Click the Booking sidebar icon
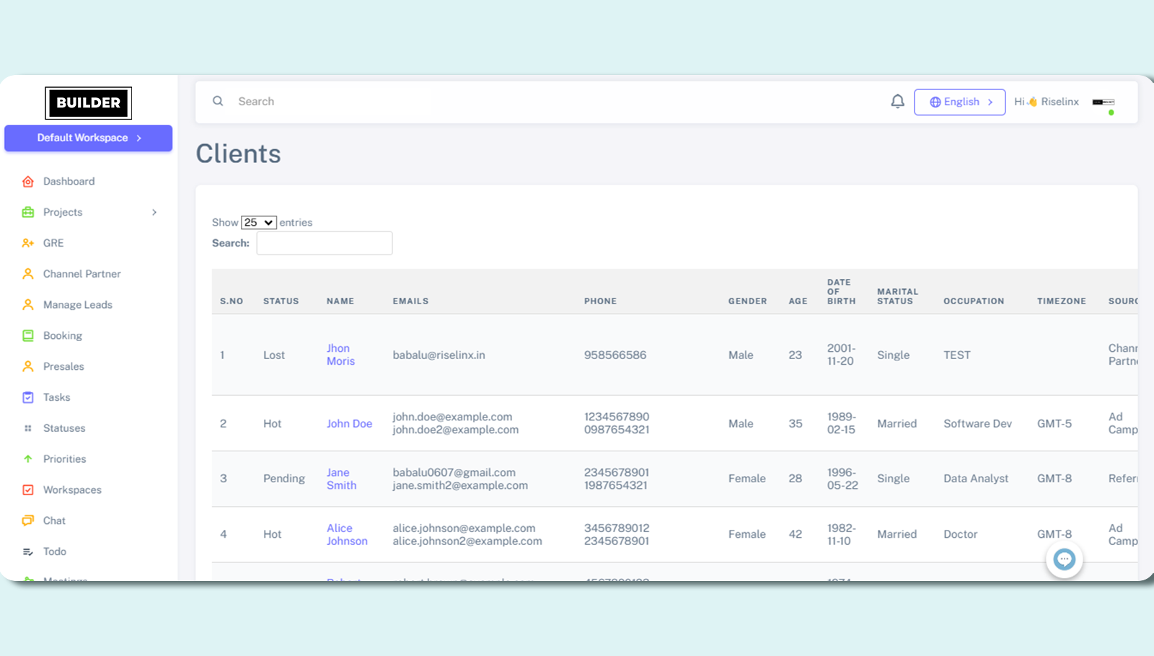The image size is (1154, 656). (x=28, y=336)
